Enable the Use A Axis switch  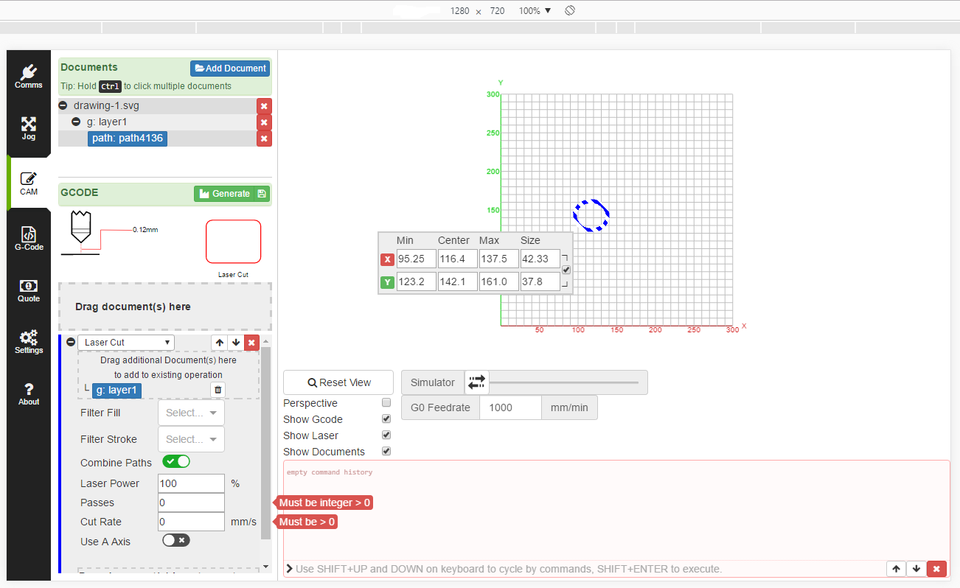(x=176, y=540)
